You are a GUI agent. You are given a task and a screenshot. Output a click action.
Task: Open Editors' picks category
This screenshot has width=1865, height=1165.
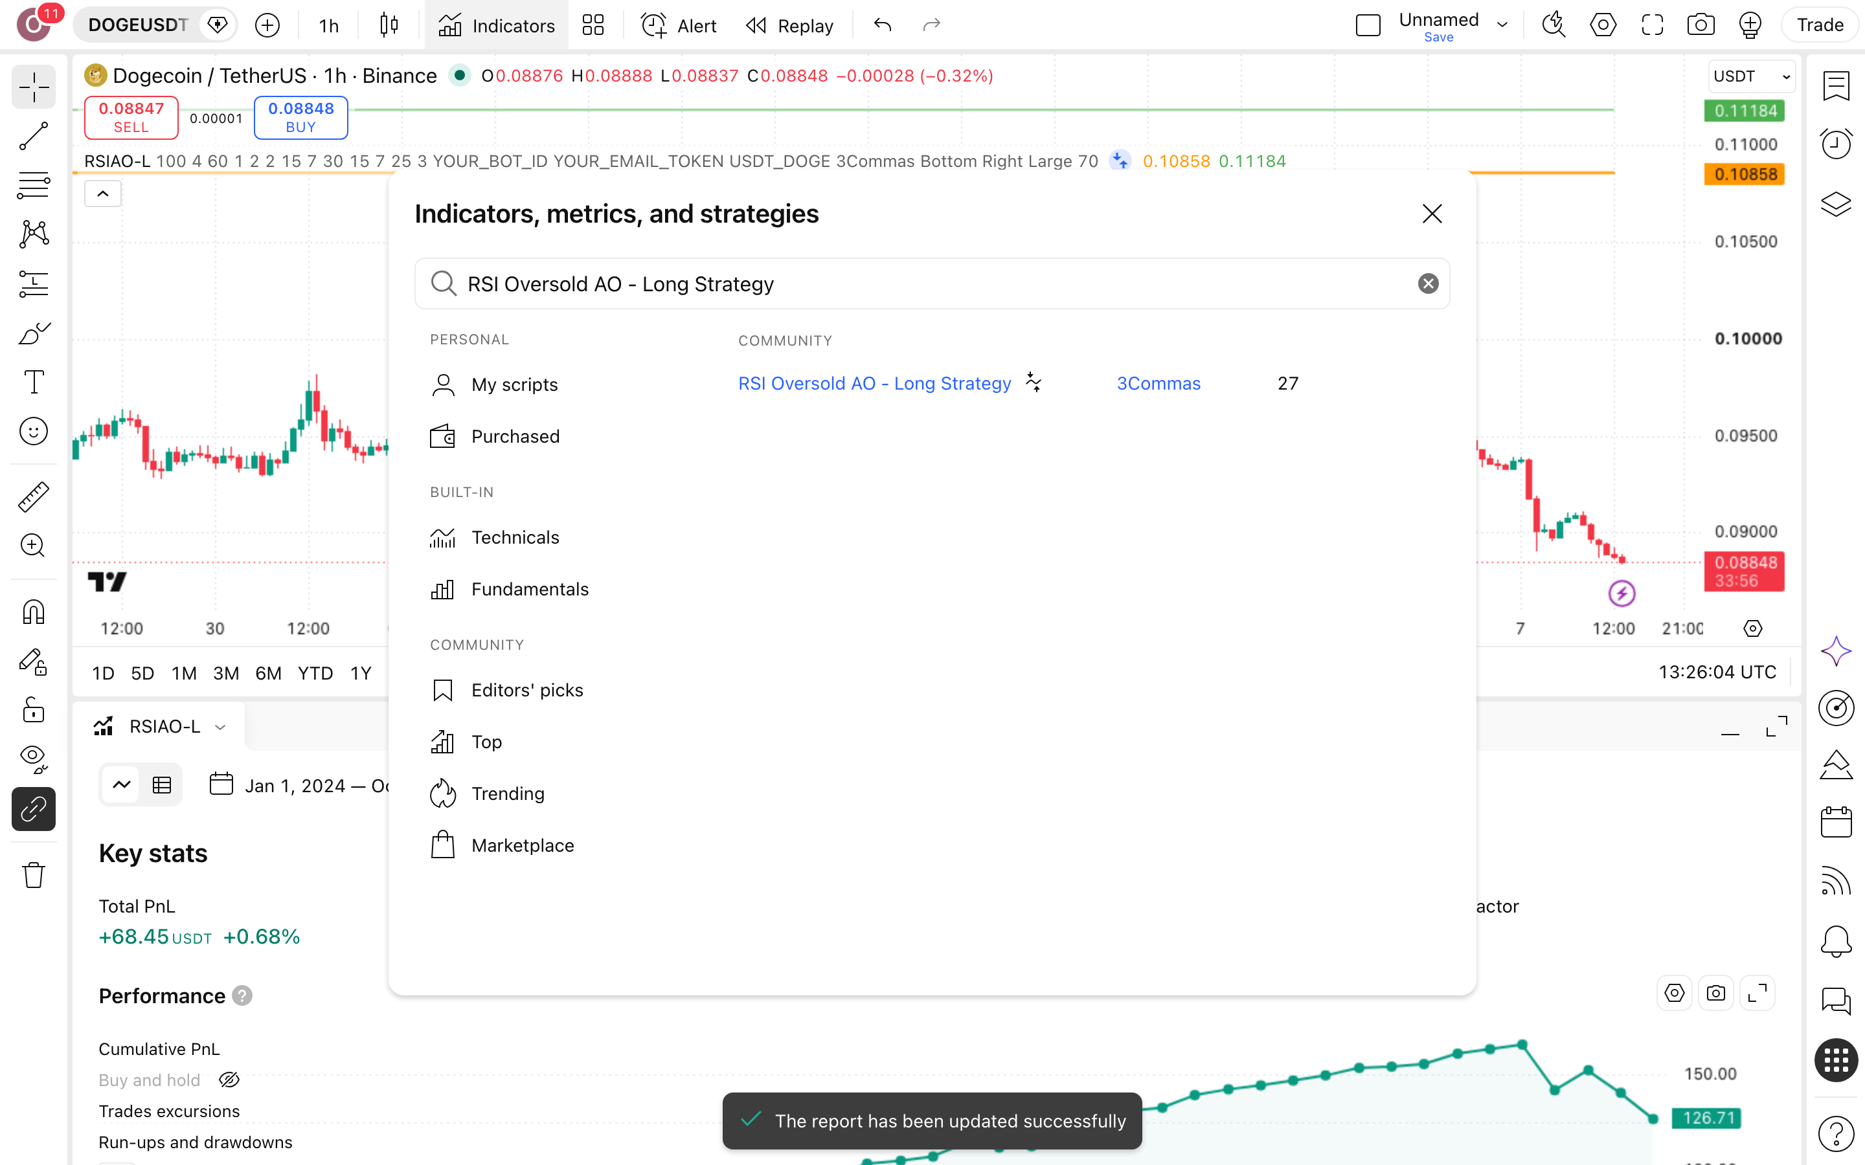(527, 689)
